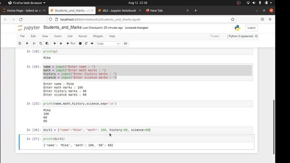Screen dimensions: 290x163
Task: Open the File menu
Action: [x=22, y=36]
